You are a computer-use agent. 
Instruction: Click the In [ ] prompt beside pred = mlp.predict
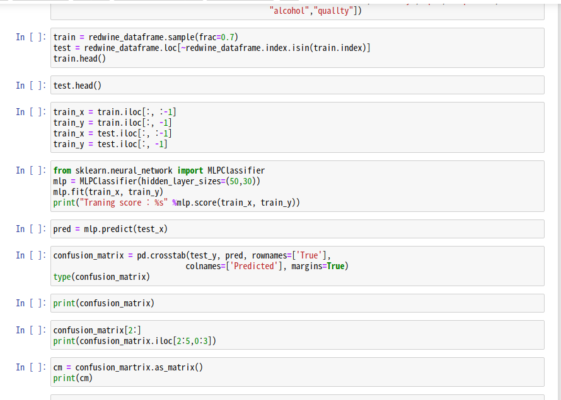pyautogui.click(x=31, y=229)
